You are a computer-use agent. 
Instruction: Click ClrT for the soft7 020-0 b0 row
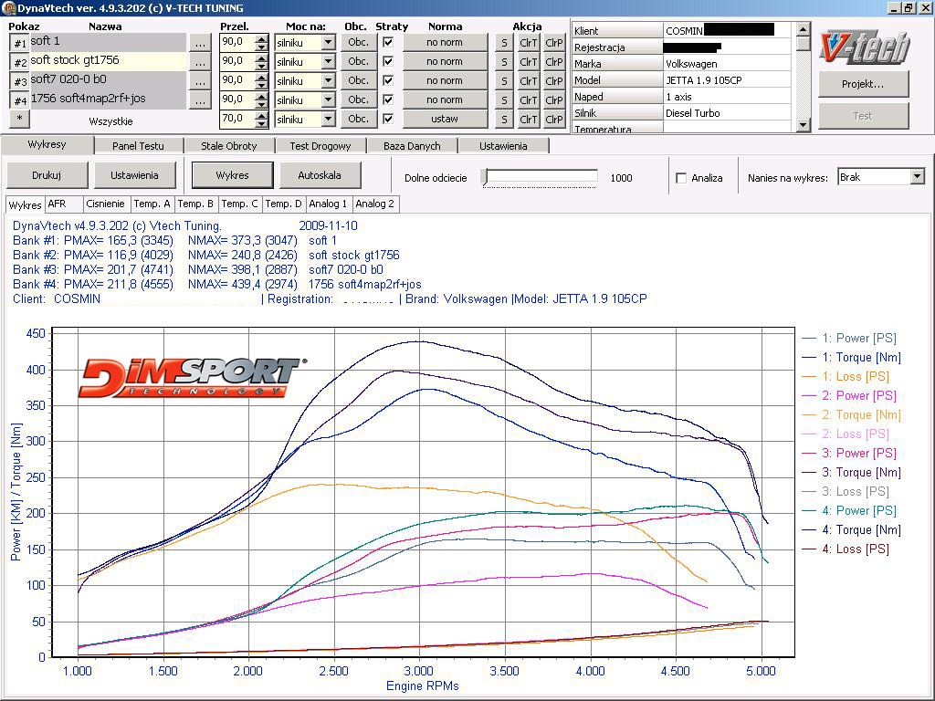pos(528,81)
